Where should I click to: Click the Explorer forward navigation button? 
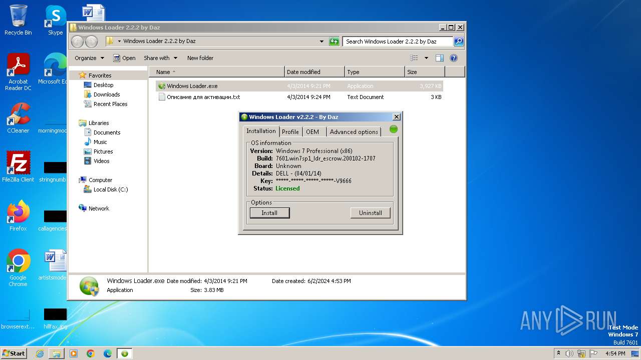pos(91,41)
